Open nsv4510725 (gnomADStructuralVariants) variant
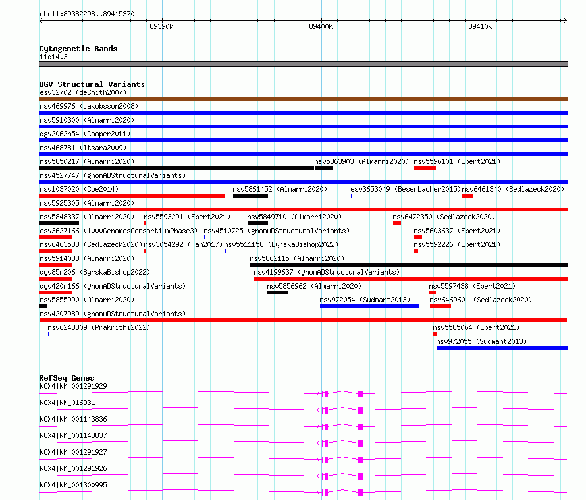The width and height of the screenshot is (586, 500). point(277,231)
